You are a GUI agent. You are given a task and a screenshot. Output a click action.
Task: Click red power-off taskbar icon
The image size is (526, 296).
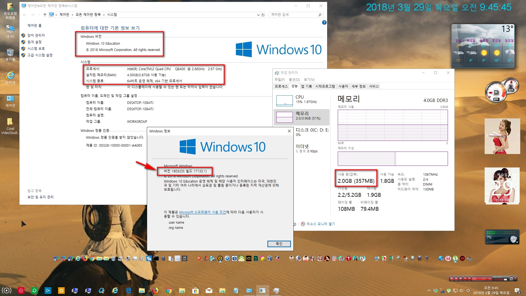coord(21,291)
